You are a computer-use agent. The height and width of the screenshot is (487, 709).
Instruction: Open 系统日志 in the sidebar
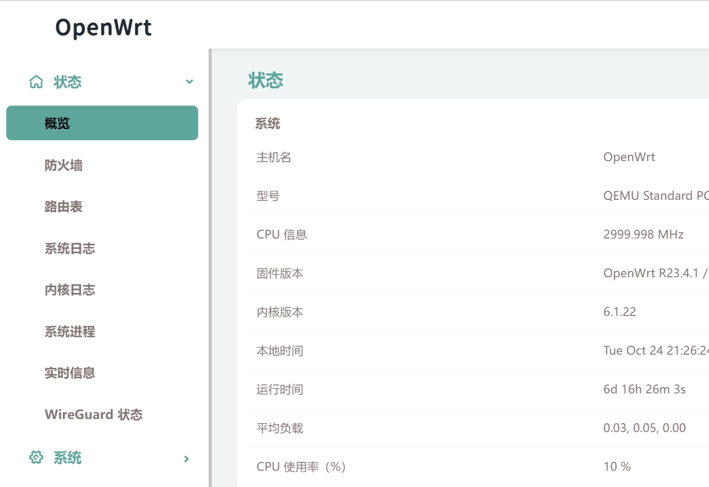click(70, 248)
